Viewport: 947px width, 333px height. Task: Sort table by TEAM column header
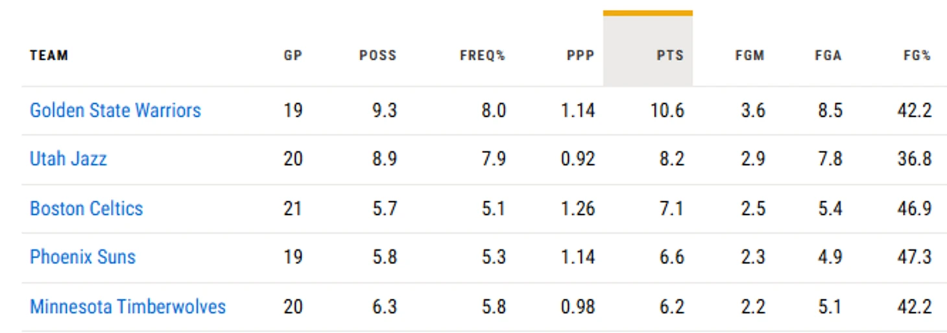[x=49, y=55]
